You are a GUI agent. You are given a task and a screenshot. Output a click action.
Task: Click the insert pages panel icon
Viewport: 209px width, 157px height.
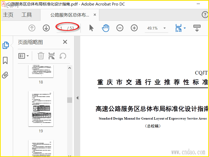coord(51,56)
